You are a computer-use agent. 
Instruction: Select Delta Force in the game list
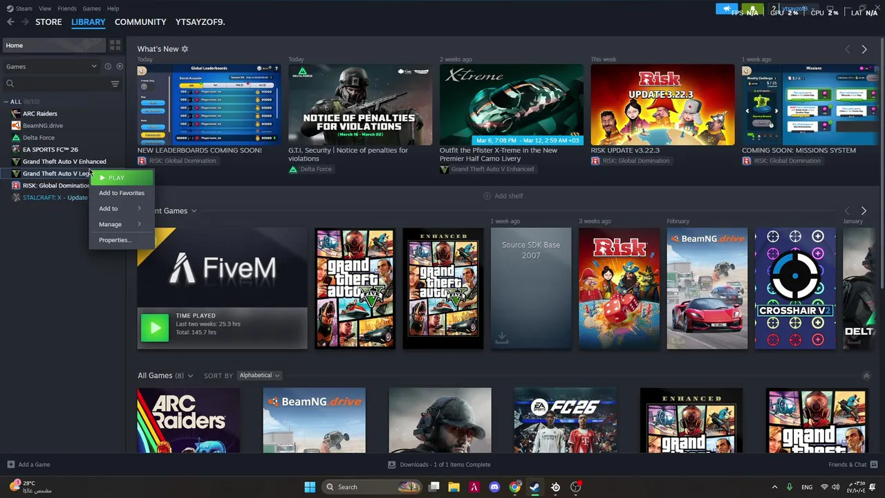tap(38, 138)
